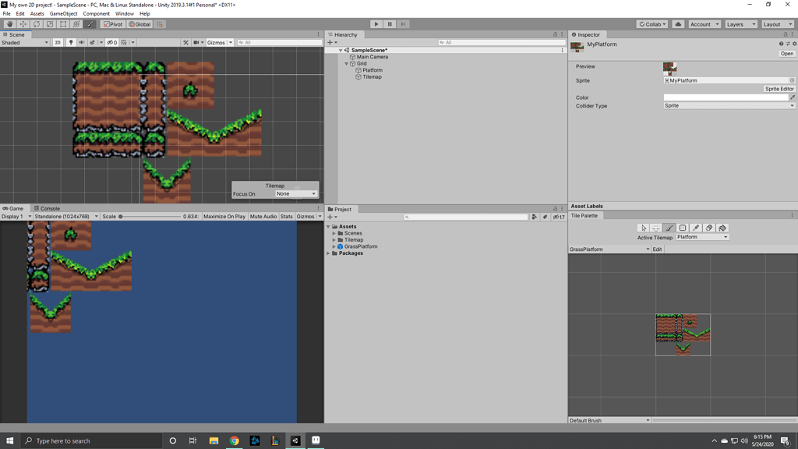798x449 pixels.
Task: Switch to the Console tab
Action: [x=48, y=208]
